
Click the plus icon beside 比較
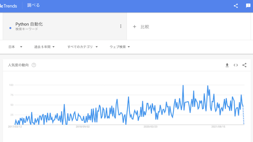click(134, 27)
